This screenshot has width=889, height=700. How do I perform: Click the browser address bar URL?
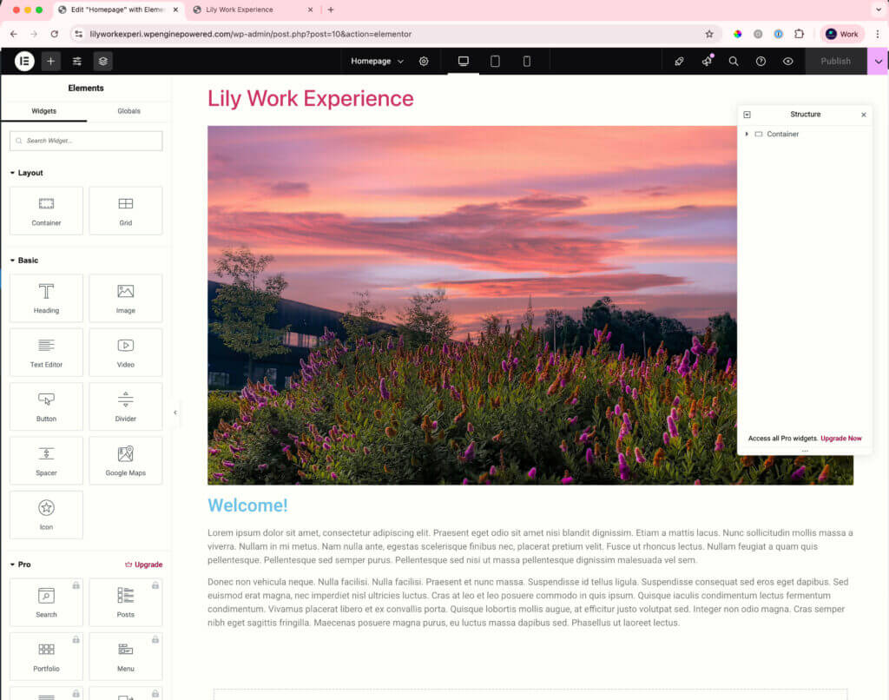[x=251, y=34]
